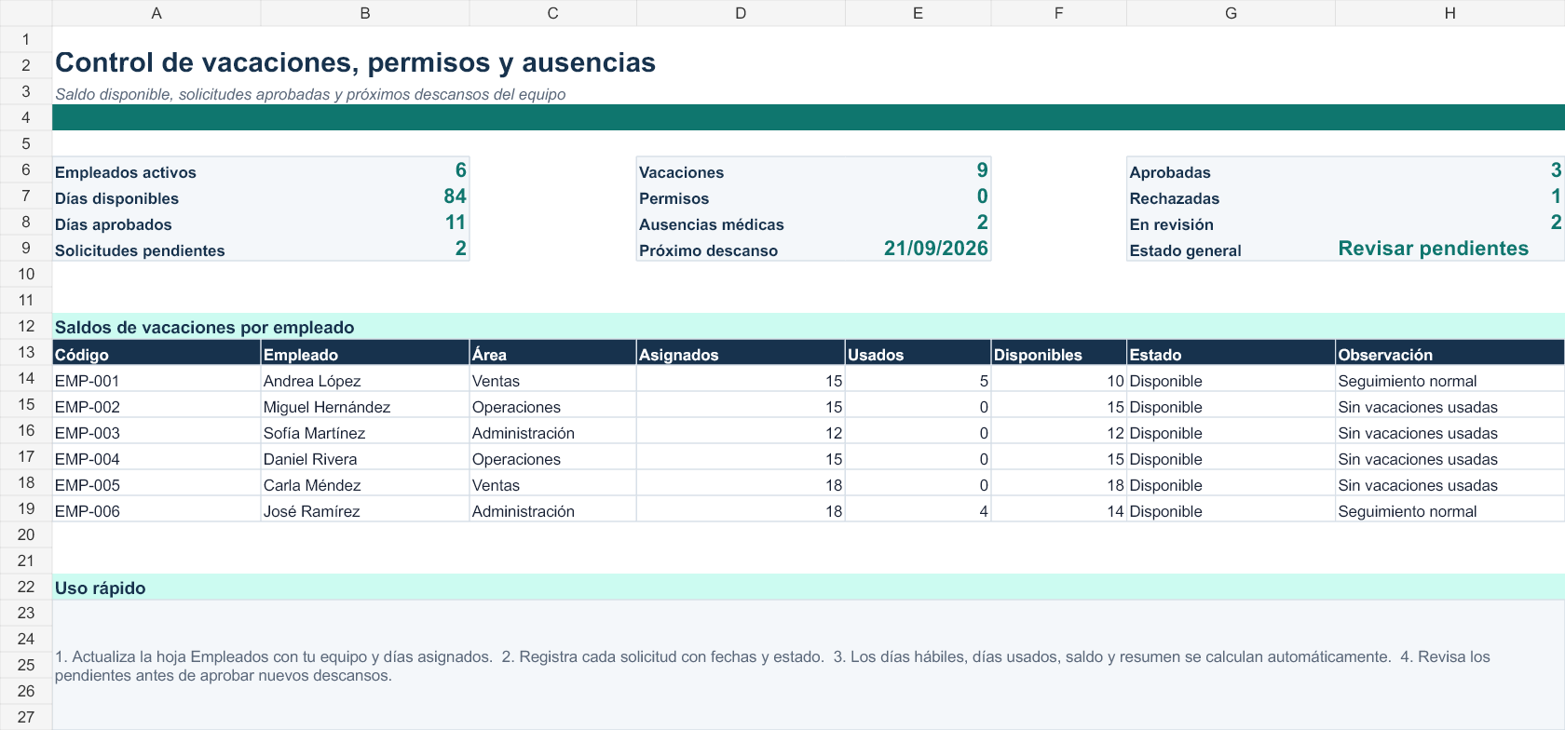Click the 'Disponibles' column header cell
The height and width of the screenshot is (730, 1565).
[x=1058, y=352]
